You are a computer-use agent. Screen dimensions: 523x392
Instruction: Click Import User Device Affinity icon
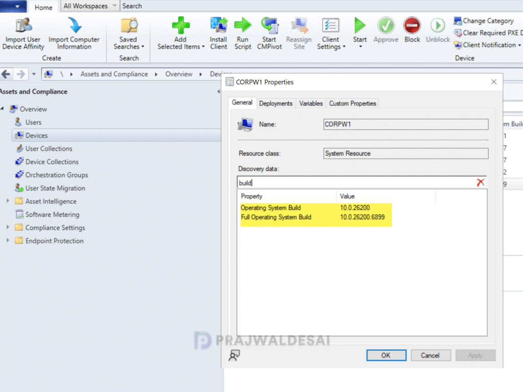pyautogui.click(x=23, y=25)
